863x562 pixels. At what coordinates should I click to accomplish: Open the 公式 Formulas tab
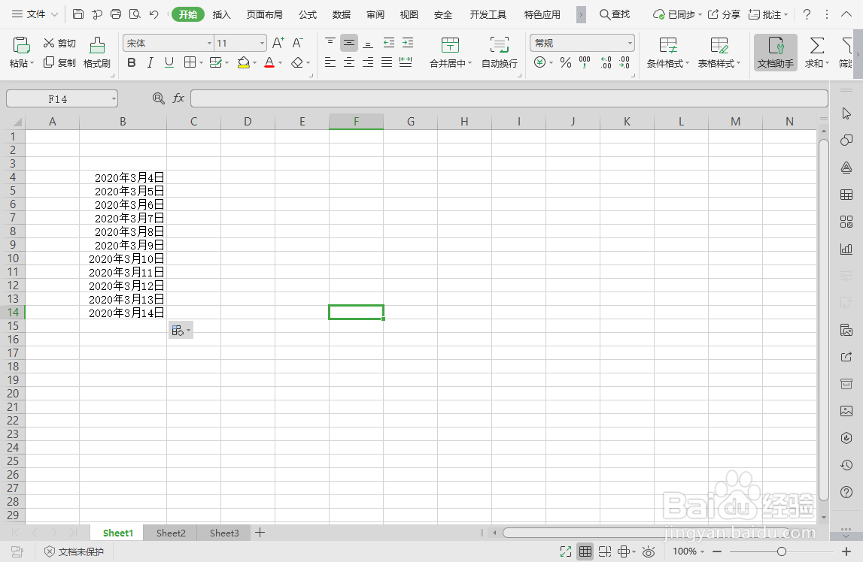pyautogui.click(x=308, y=14)
